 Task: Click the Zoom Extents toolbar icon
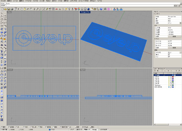44,9
